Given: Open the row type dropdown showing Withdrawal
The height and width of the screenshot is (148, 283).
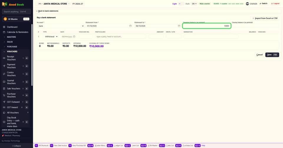Looking at the screenshot, I should [51, 36].
